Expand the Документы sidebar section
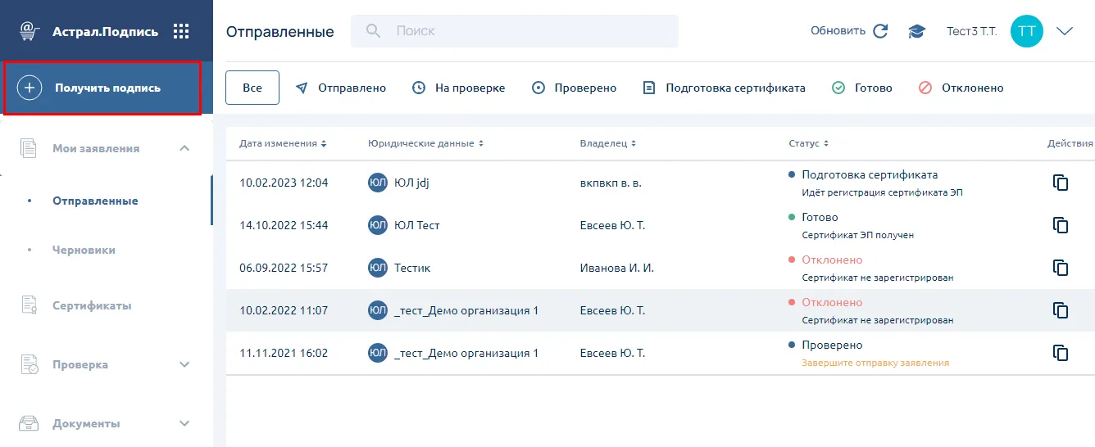1095x447 pixels. 184,423
